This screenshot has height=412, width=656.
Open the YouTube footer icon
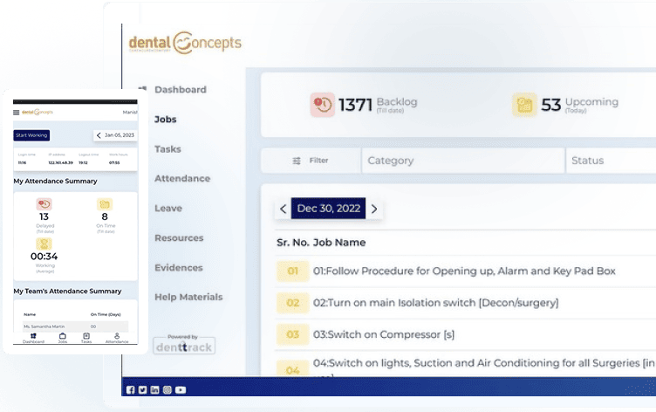click(181, 389)
